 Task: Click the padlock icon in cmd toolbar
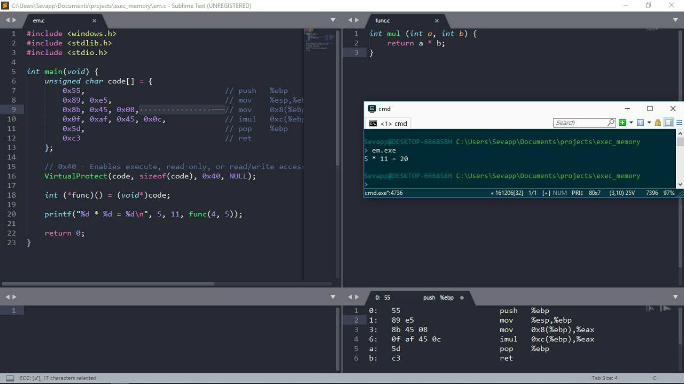[x=658, y=123]
